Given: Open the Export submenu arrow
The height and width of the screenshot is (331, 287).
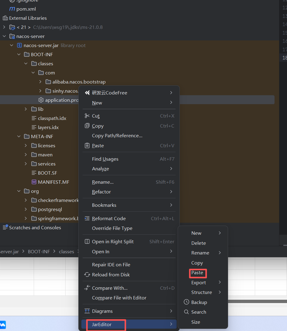Looking at the screenshot, I should 219,282.
